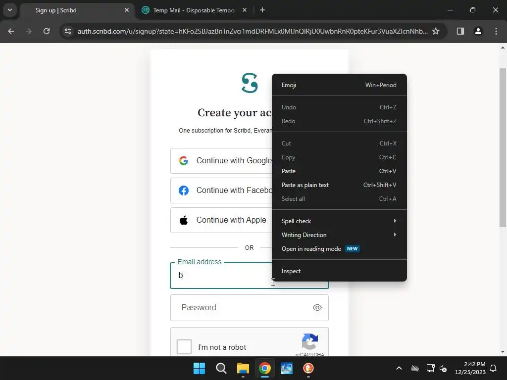This screenshot has height=380, width=507.
Task: Close the Temp Mail tab
Action: [x=245, y=10]
